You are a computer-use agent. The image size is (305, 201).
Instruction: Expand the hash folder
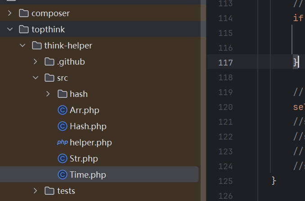(x=48, y=94)
